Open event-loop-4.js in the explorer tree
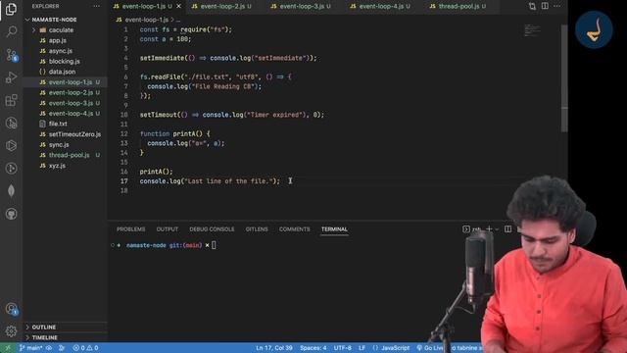The image size is (627, 353). tap(66, 114)
